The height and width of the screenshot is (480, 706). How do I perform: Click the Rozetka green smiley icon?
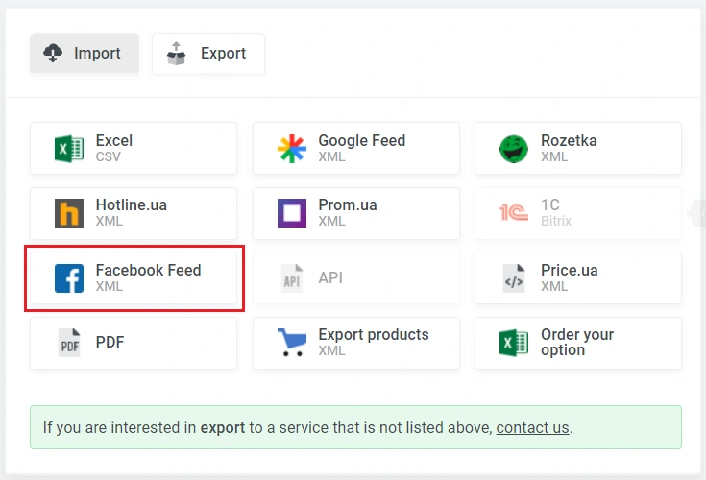(514, 149)
